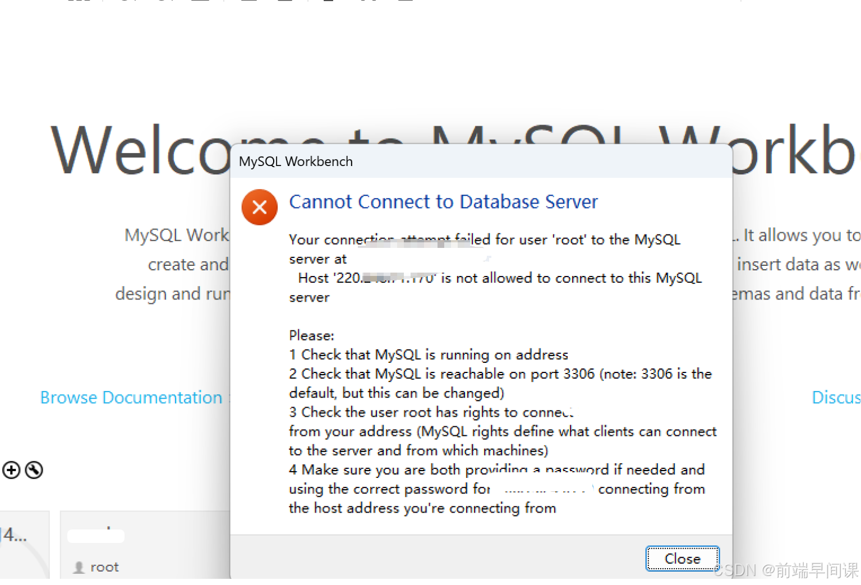Viewport: 861px width, 585px height.
Task: Click the root username label on tile
Action: [104, 567]
